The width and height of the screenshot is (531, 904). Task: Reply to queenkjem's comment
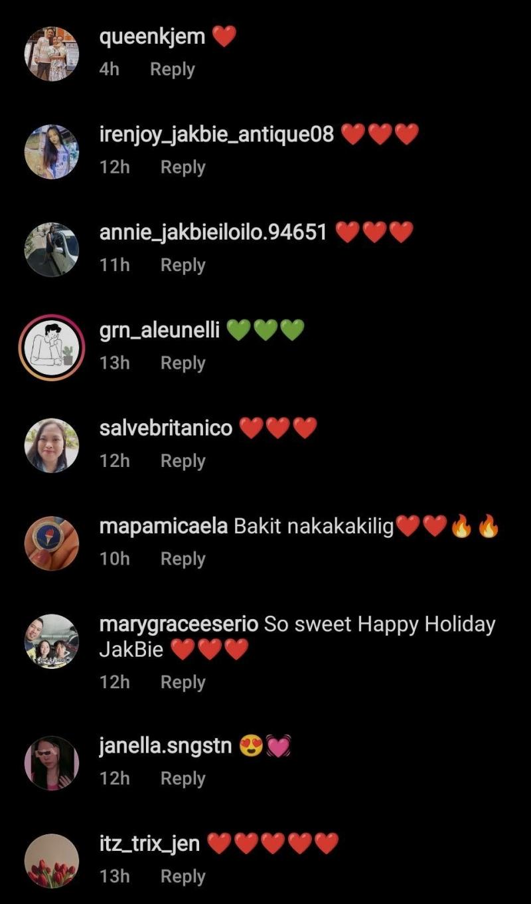tap(172, 70)
